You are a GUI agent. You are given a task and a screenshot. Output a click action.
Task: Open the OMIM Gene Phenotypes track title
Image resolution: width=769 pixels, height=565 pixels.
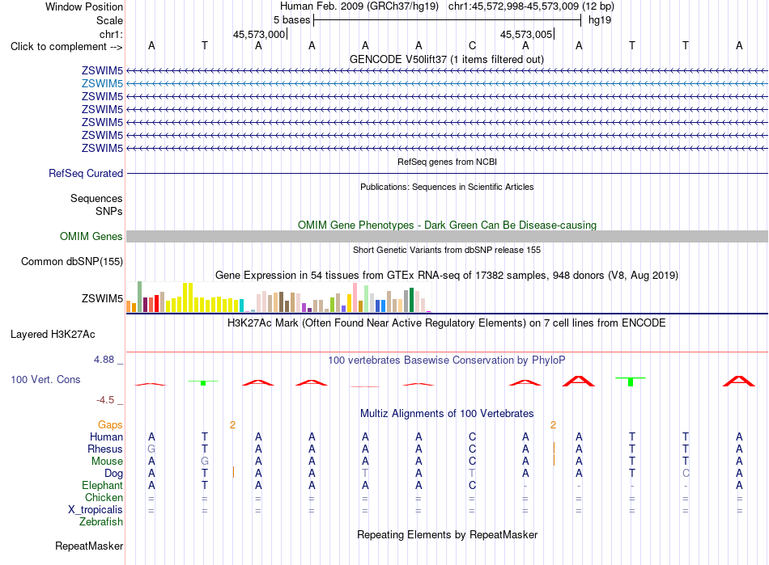[447, 225]
